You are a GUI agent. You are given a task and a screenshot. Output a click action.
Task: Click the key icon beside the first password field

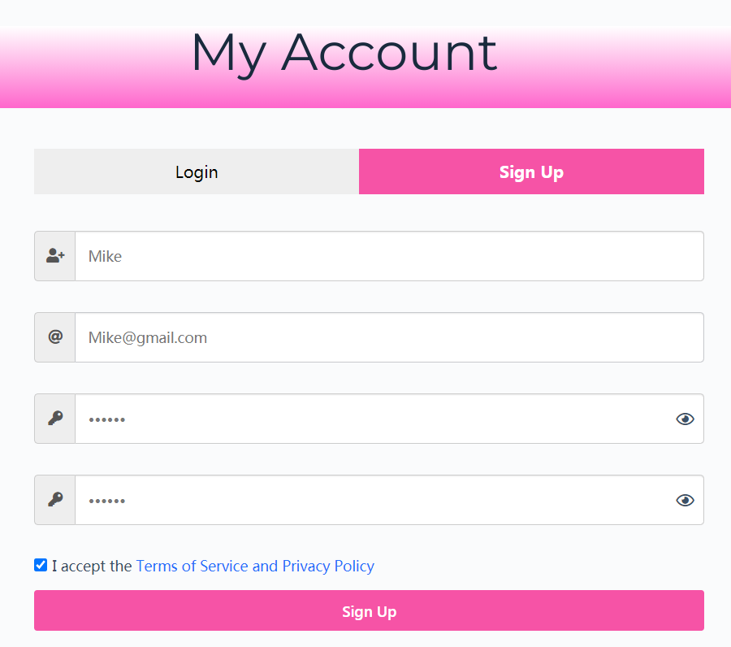(x=55, y=418)
